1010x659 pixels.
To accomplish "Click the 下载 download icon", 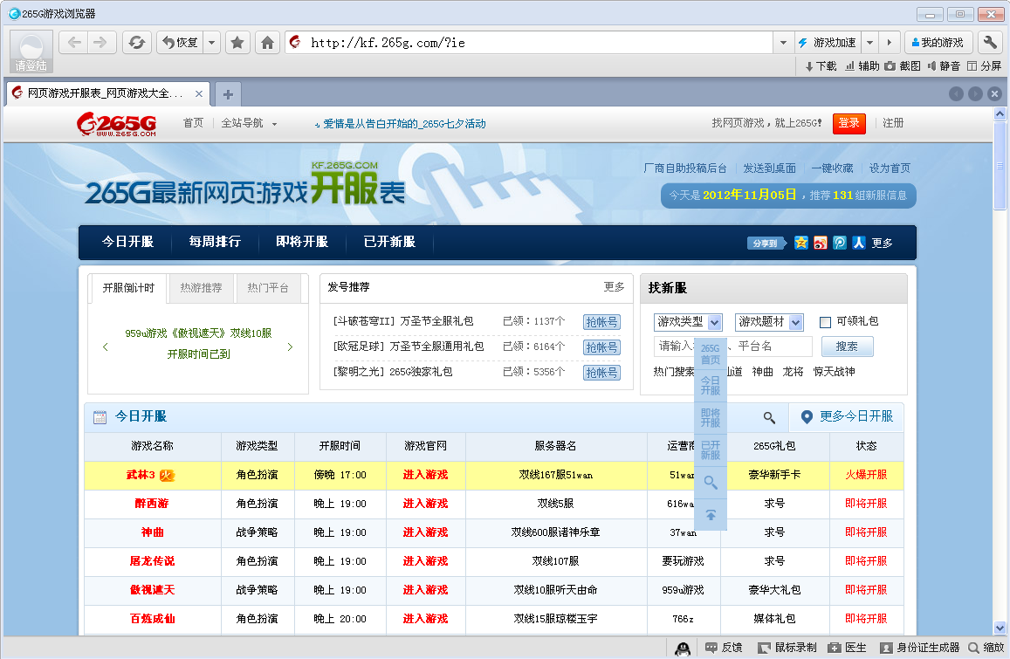I will pyautogui.click(x=809, y=66).
